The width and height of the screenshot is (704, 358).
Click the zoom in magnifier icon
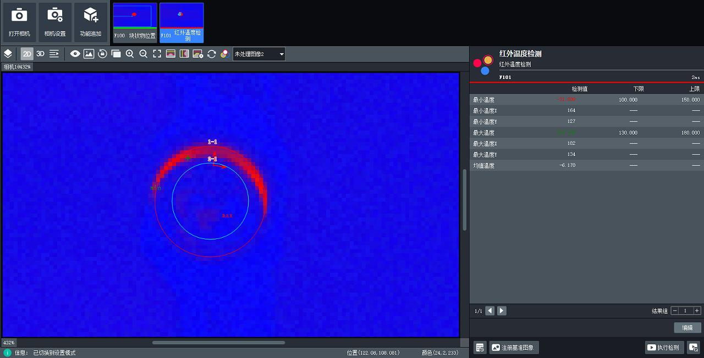pos(130,54)
